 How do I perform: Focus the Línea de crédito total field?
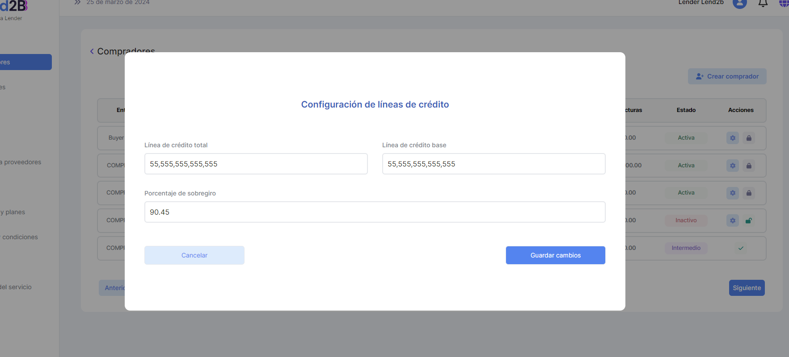click(256, 164)
